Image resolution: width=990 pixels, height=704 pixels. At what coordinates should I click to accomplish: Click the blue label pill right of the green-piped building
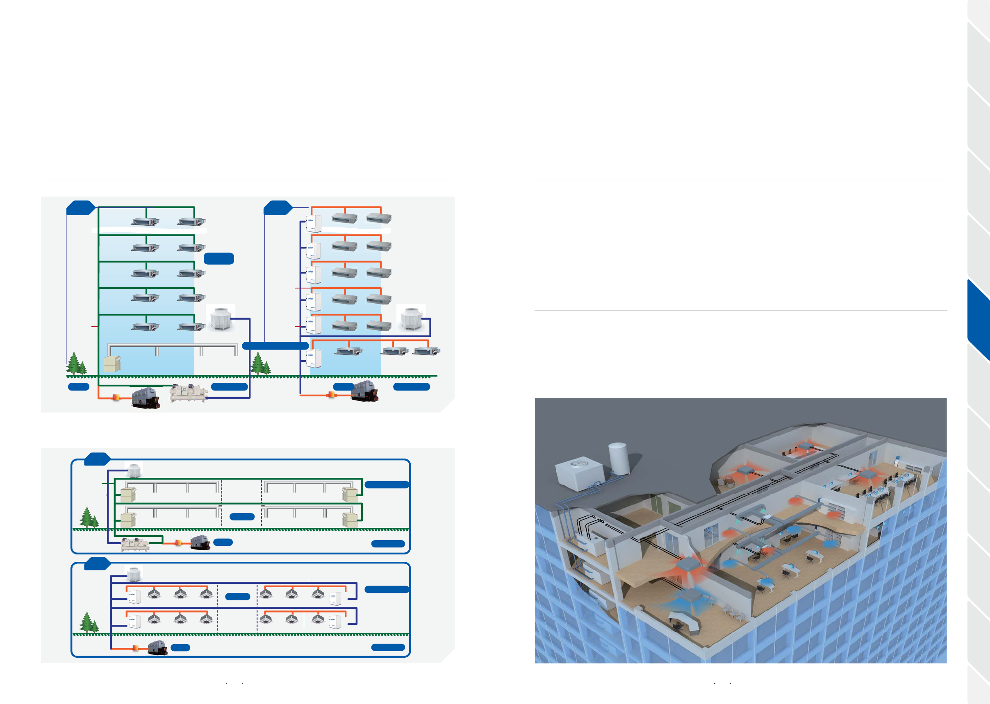(x=219, y=258)
